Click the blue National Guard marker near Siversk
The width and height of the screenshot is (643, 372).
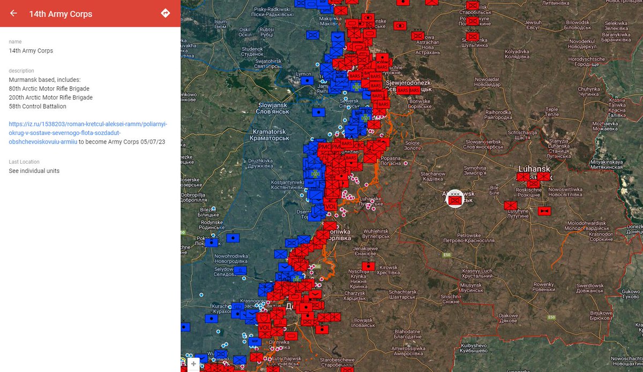pos(365,117)
